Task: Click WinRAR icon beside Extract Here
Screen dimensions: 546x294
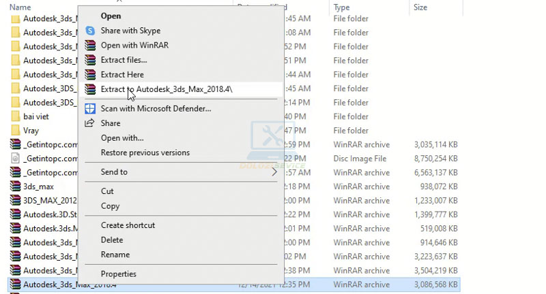Action: pos(89,75)
